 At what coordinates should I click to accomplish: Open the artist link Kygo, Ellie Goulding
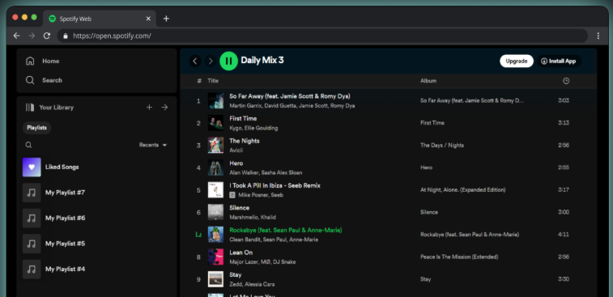[253, 128]
